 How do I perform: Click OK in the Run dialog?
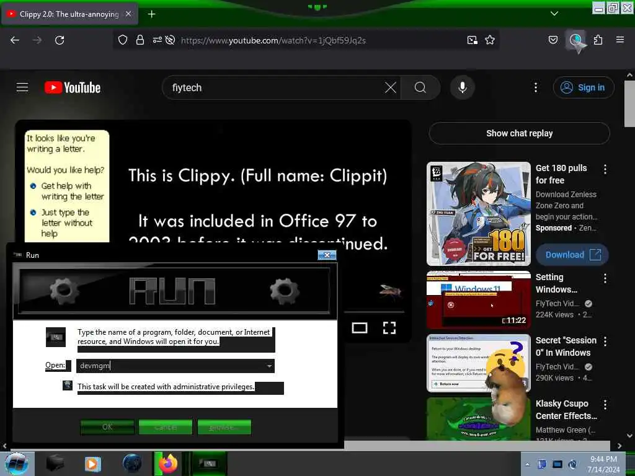tap(107, 426)
